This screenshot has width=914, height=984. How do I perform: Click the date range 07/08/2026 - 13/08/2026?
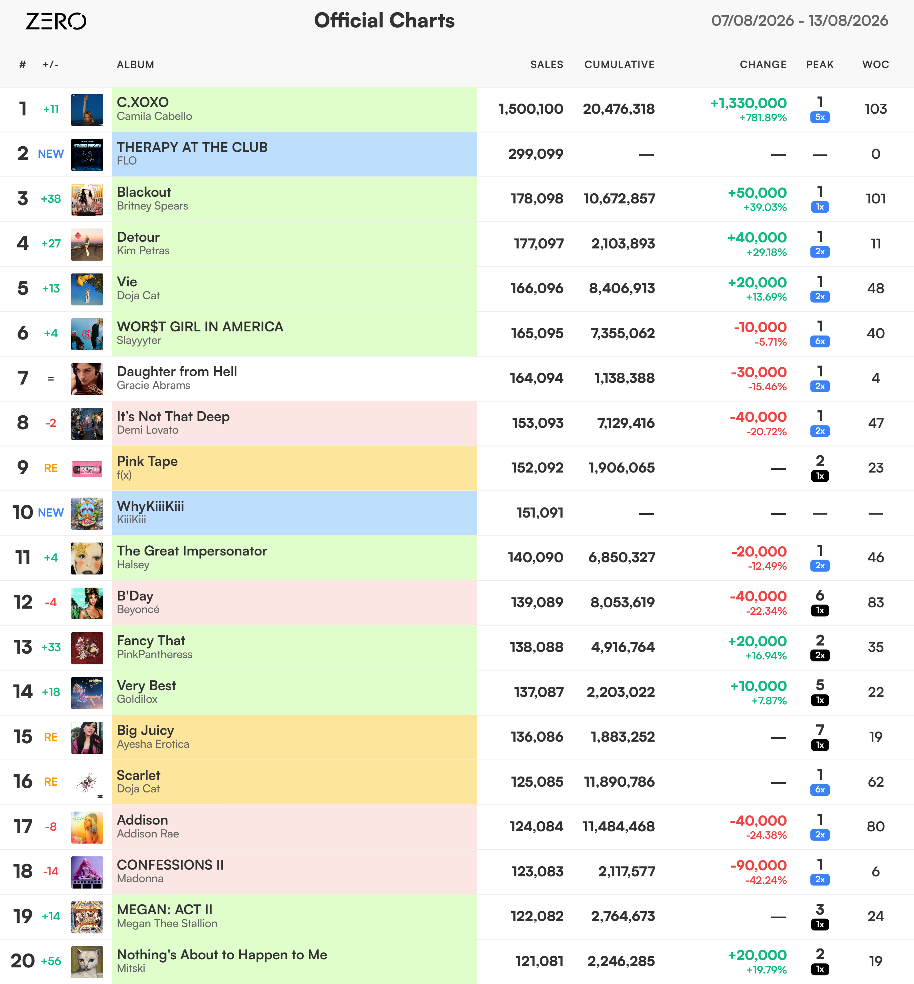coord(799,21)
